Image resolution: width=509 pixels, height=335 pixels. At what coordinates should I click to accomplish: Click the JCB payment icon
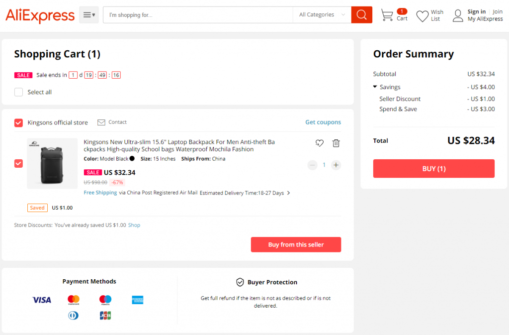coord(105,315)
